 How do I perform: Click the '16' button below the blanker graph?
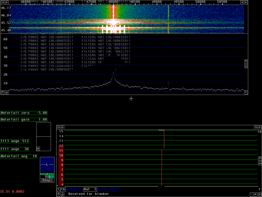coord(63,190)
